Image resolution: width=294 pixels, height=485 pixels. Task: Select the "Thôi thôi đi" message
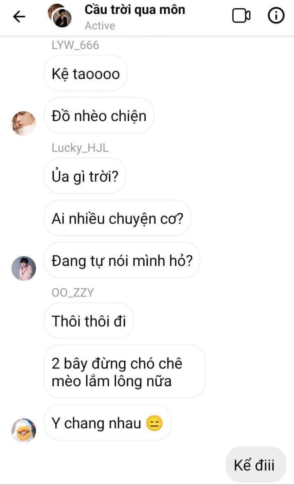(89, 321)
